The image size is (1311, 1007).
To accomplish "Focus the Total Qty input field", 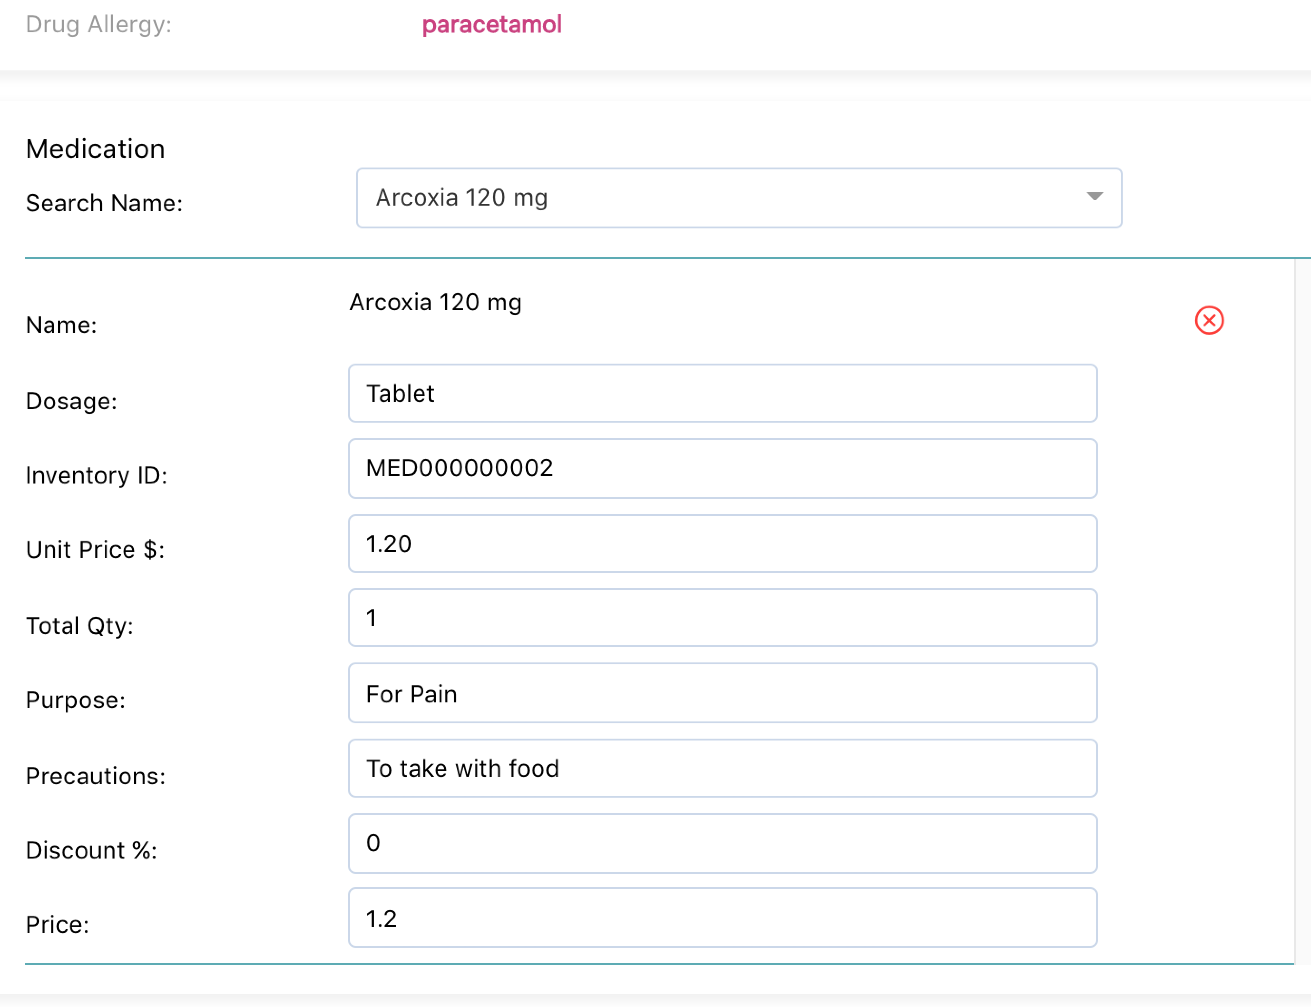I will click(x=723, y=618).
